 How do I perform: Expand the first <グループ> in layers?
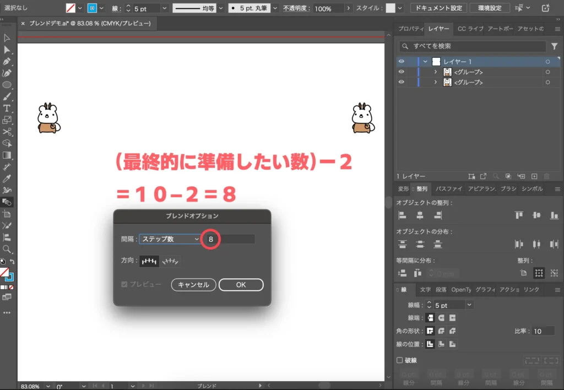click(x=436, y=72)
